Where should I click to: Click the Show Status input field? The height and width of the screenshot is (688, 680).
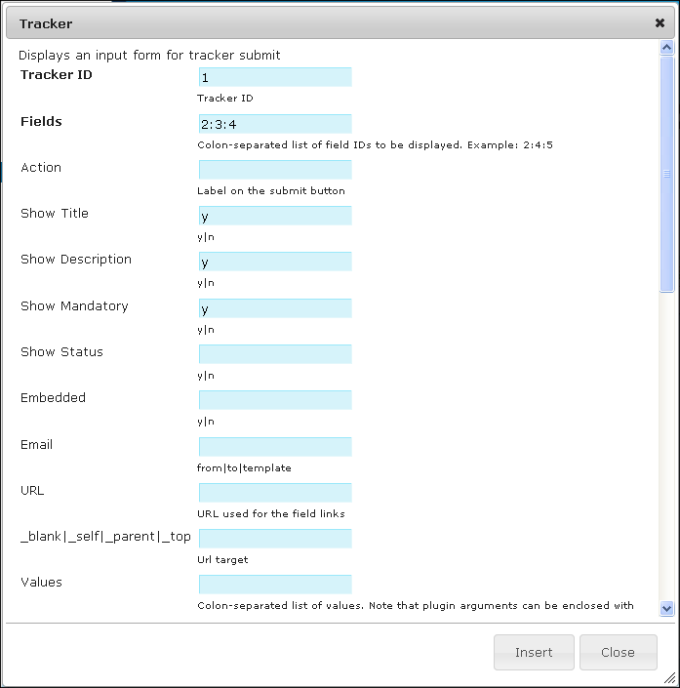tap(275, 354)
